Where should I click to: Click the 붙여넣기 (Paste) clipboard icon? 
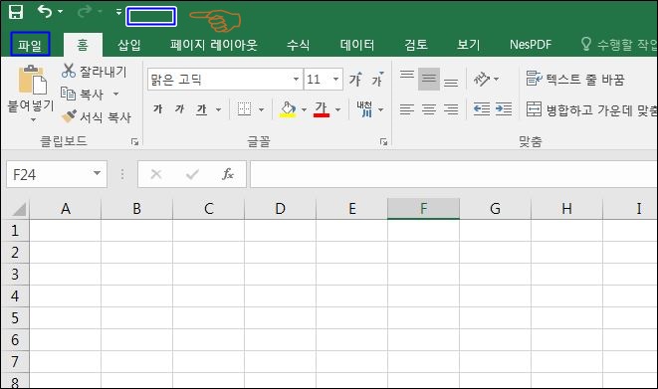(x=32, y=80)
